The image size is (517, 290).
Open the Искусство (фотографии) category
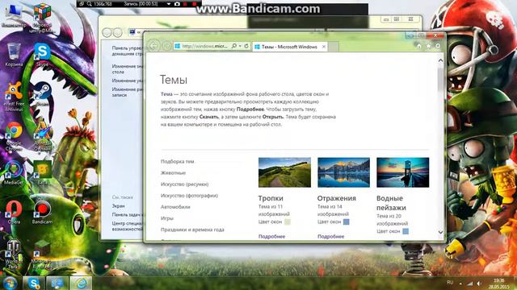coord(189,196)
